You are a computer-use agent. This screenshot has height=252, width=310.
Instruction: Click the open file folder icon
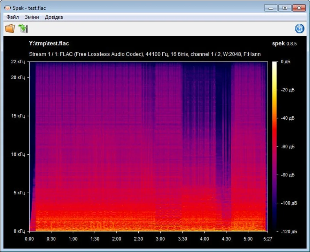[x=10, y=29]
